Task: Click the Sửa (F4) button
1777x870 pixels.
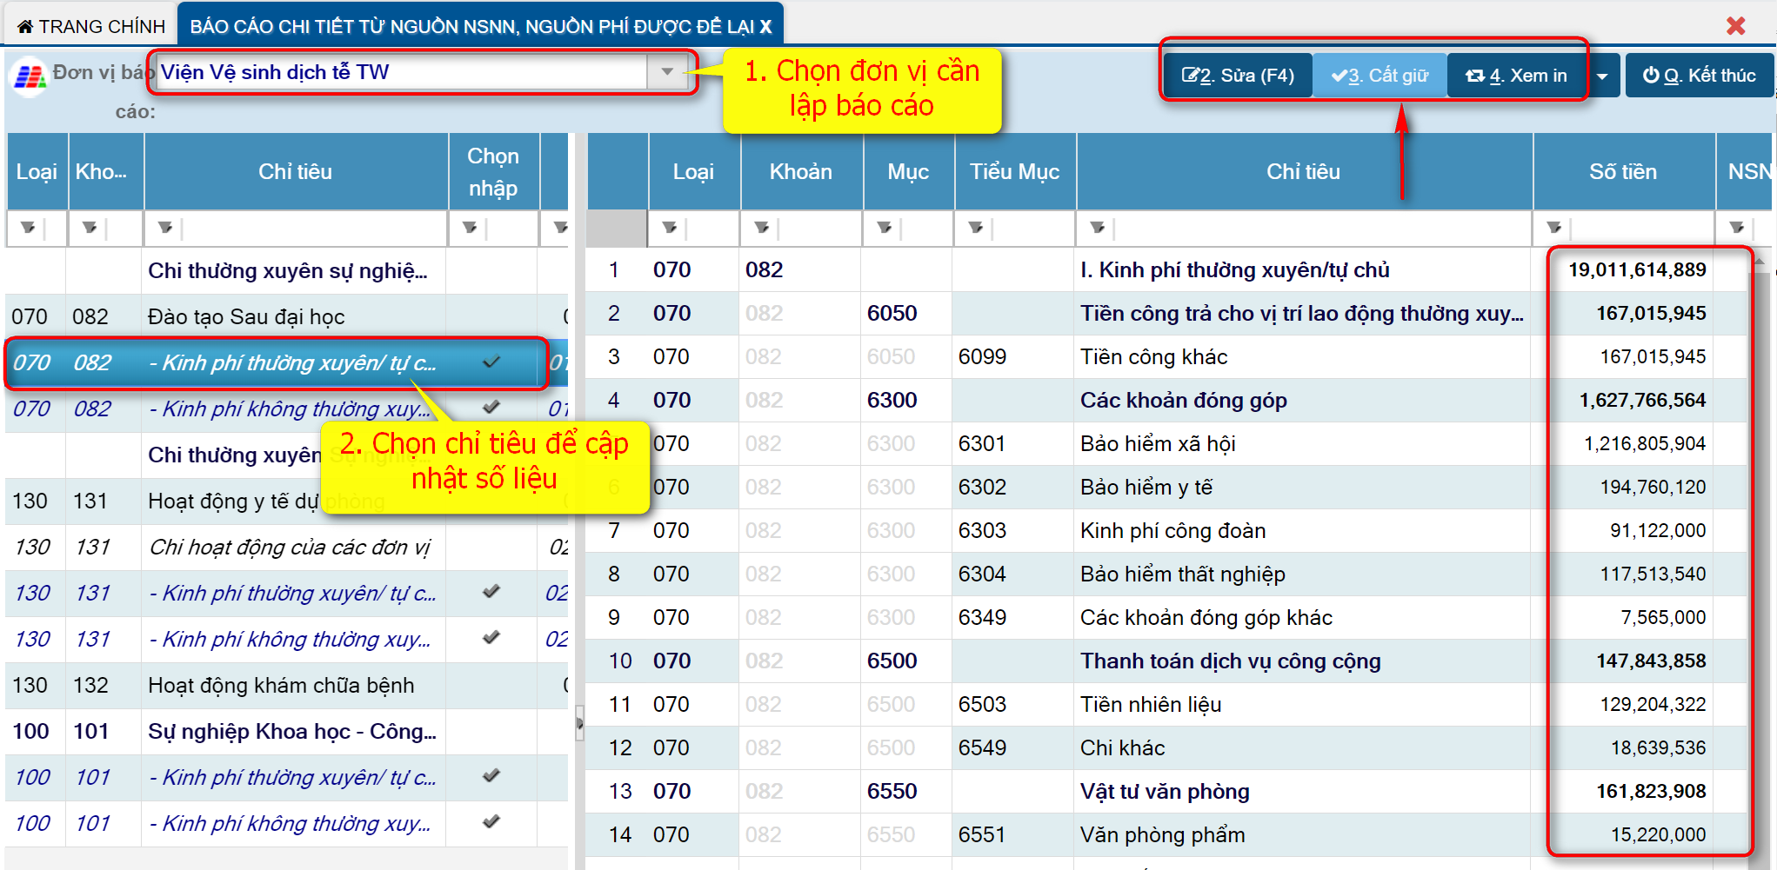Action: click(1238, 76)
